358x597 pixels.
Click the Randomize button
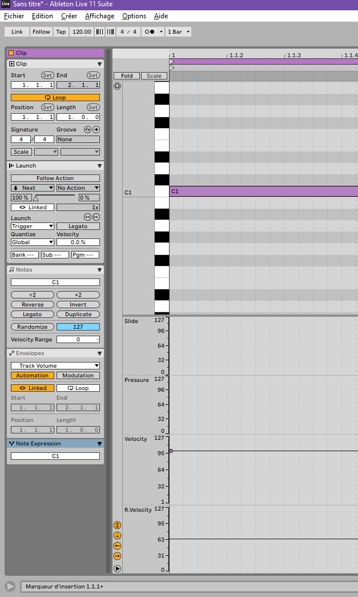(33, 327)
